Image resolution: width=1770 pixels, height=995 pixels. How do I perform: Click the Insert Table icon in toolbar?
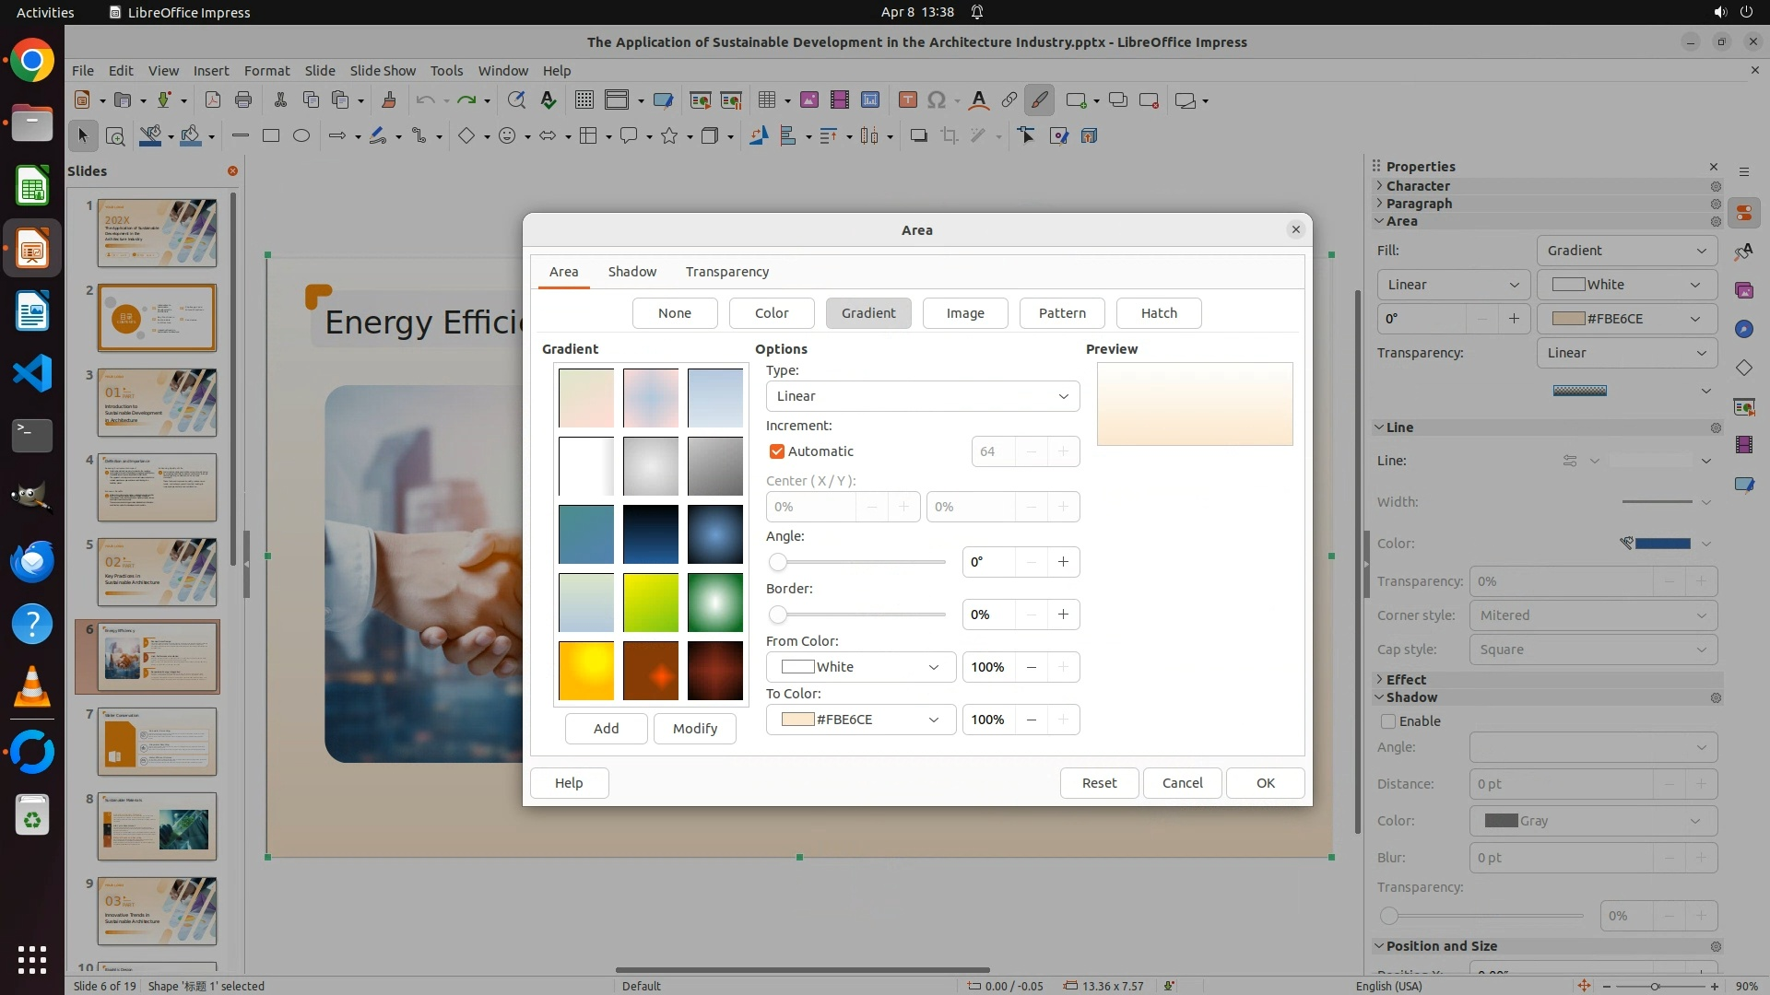(765, 100)
